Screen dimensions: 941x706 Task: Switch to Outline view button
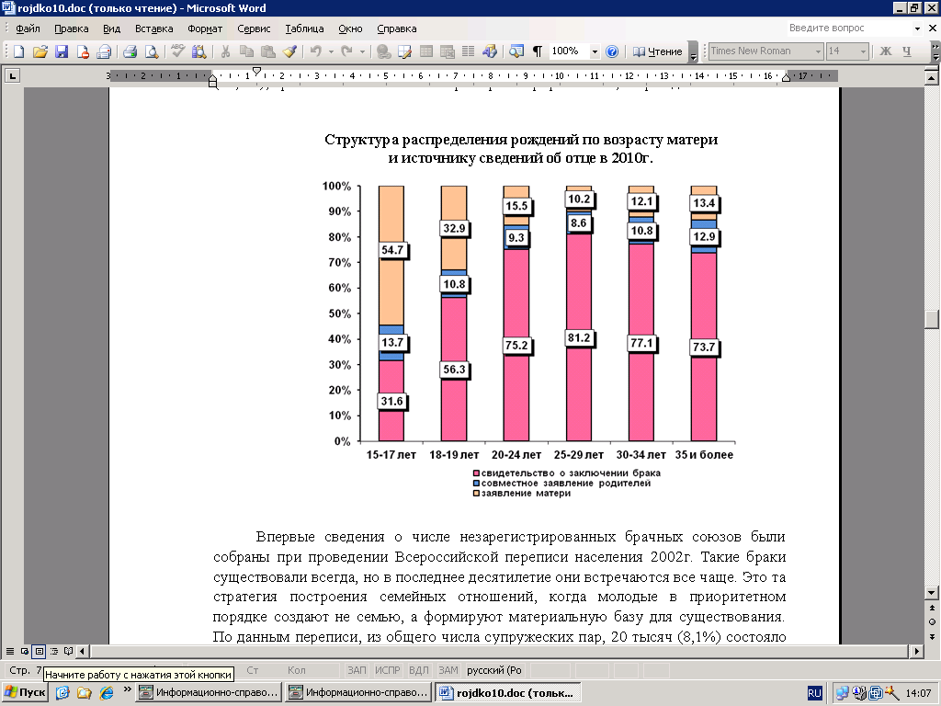pos(54,651)
